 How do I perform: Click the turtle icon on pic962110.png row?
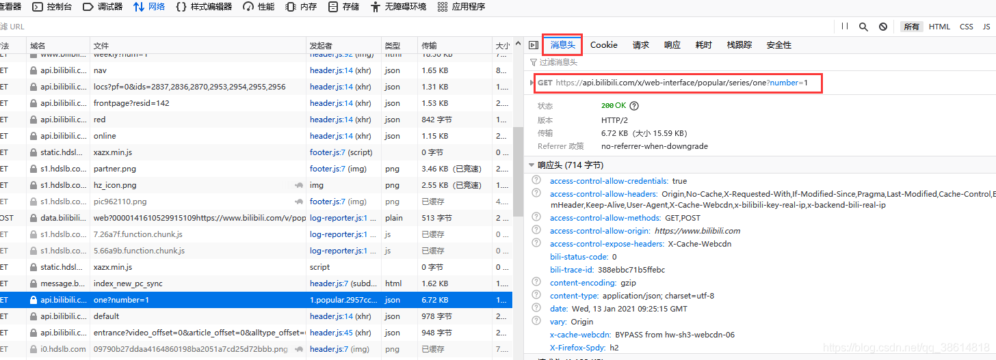click(299, 202)
